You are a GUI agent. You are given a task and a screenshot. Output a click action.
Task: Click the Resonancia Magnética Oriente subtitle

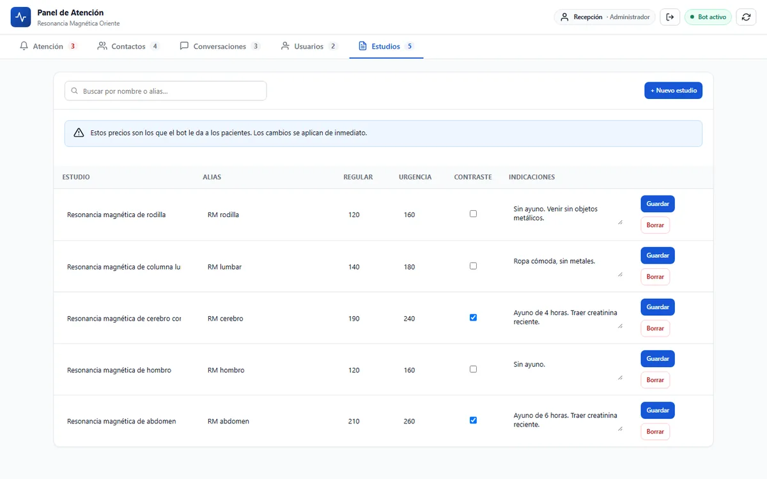click(x=79, y=24)
